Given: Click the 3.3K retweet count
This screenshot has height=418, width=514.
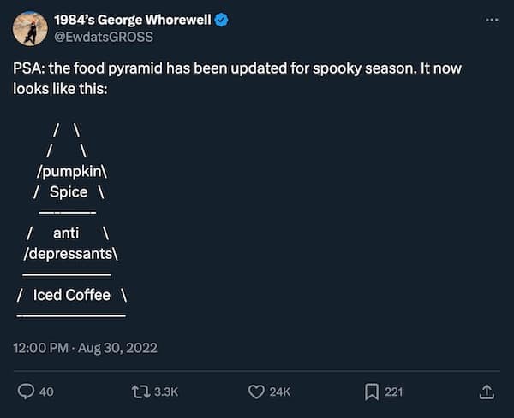Looking at the screenshot, I should [x=165, y=392].
